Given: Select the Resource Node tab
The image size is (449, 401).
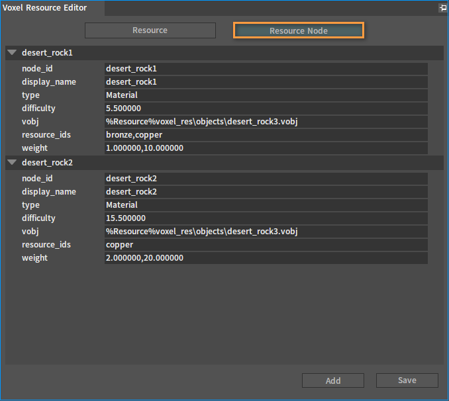Looking at the screenshot, I should pyautogui.click(x=299, y=30).
